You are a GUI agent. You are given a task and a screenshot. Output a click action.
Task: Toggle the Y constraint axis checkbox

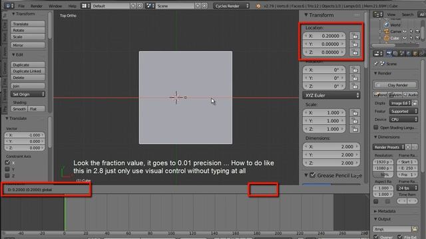7,169
